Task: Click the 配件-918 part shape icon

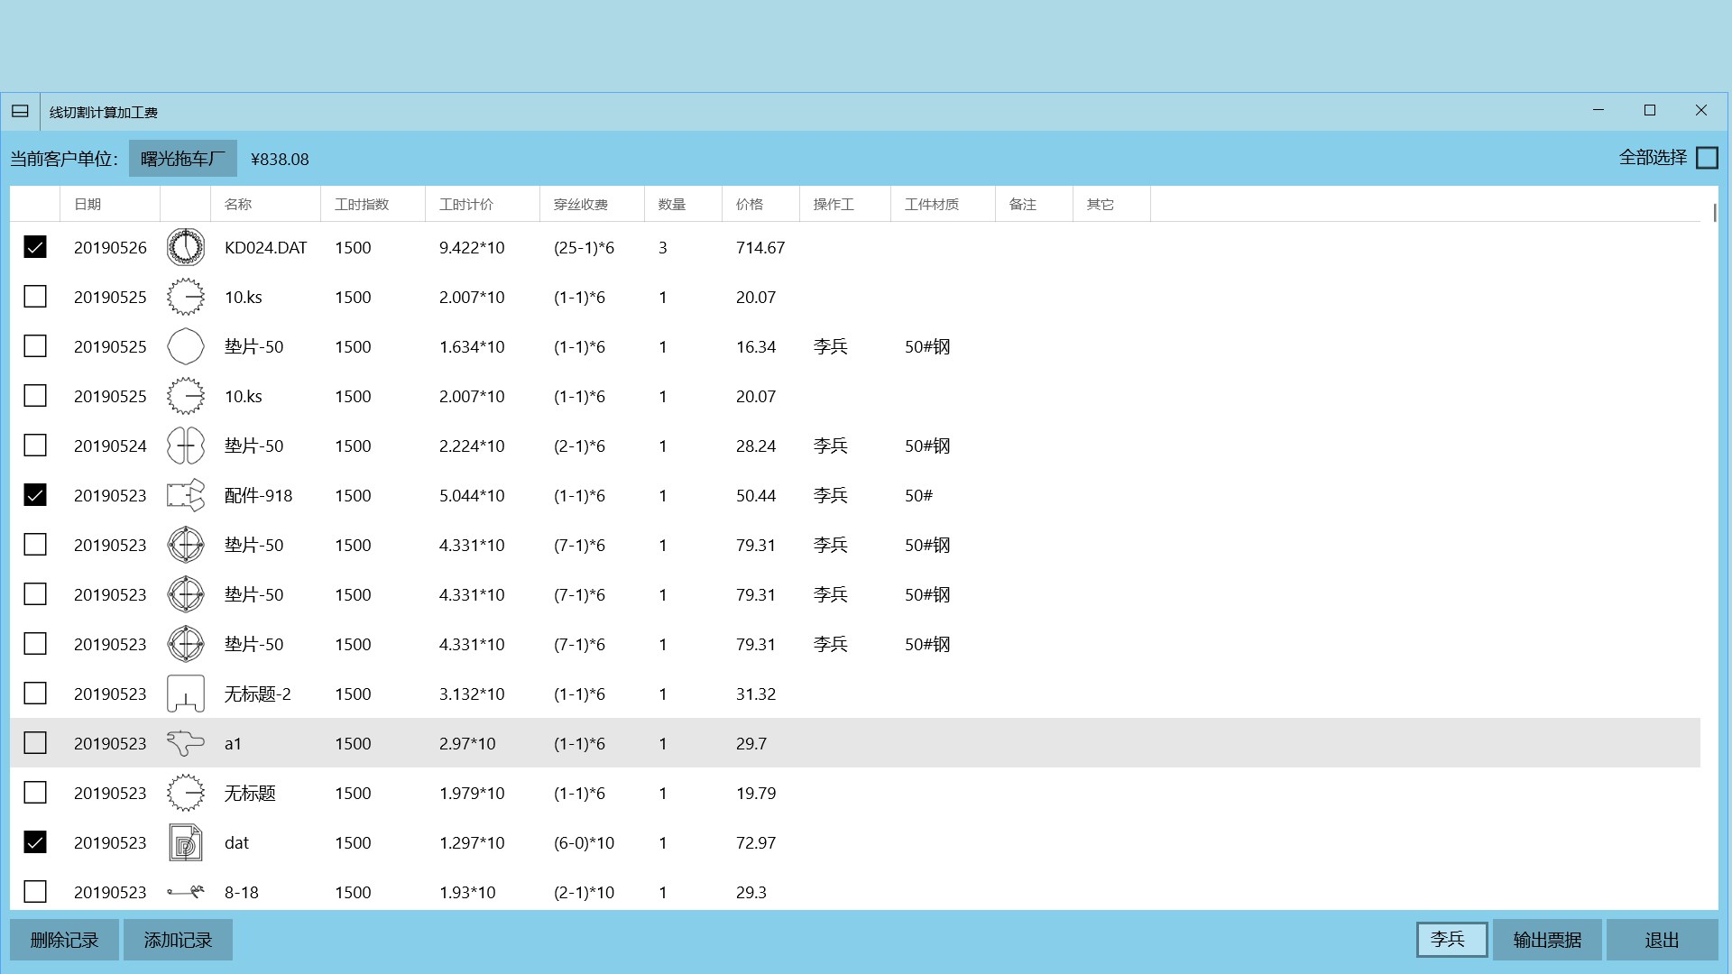Action: tap(185, 495)
